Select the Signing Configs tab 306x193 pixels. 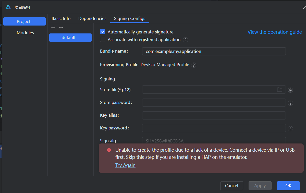tap(130, 18)
